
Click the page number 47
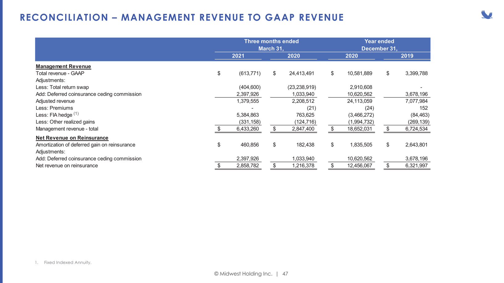click(285, 274)
